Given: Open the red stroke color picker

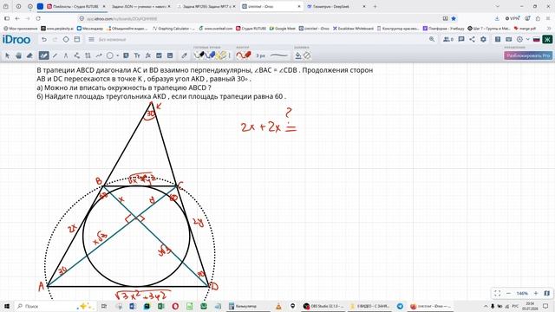Looking at the screenshot, I should (244, 55).
